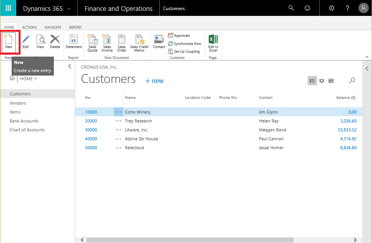Open customer number 50000

click(x=91, y=148)
